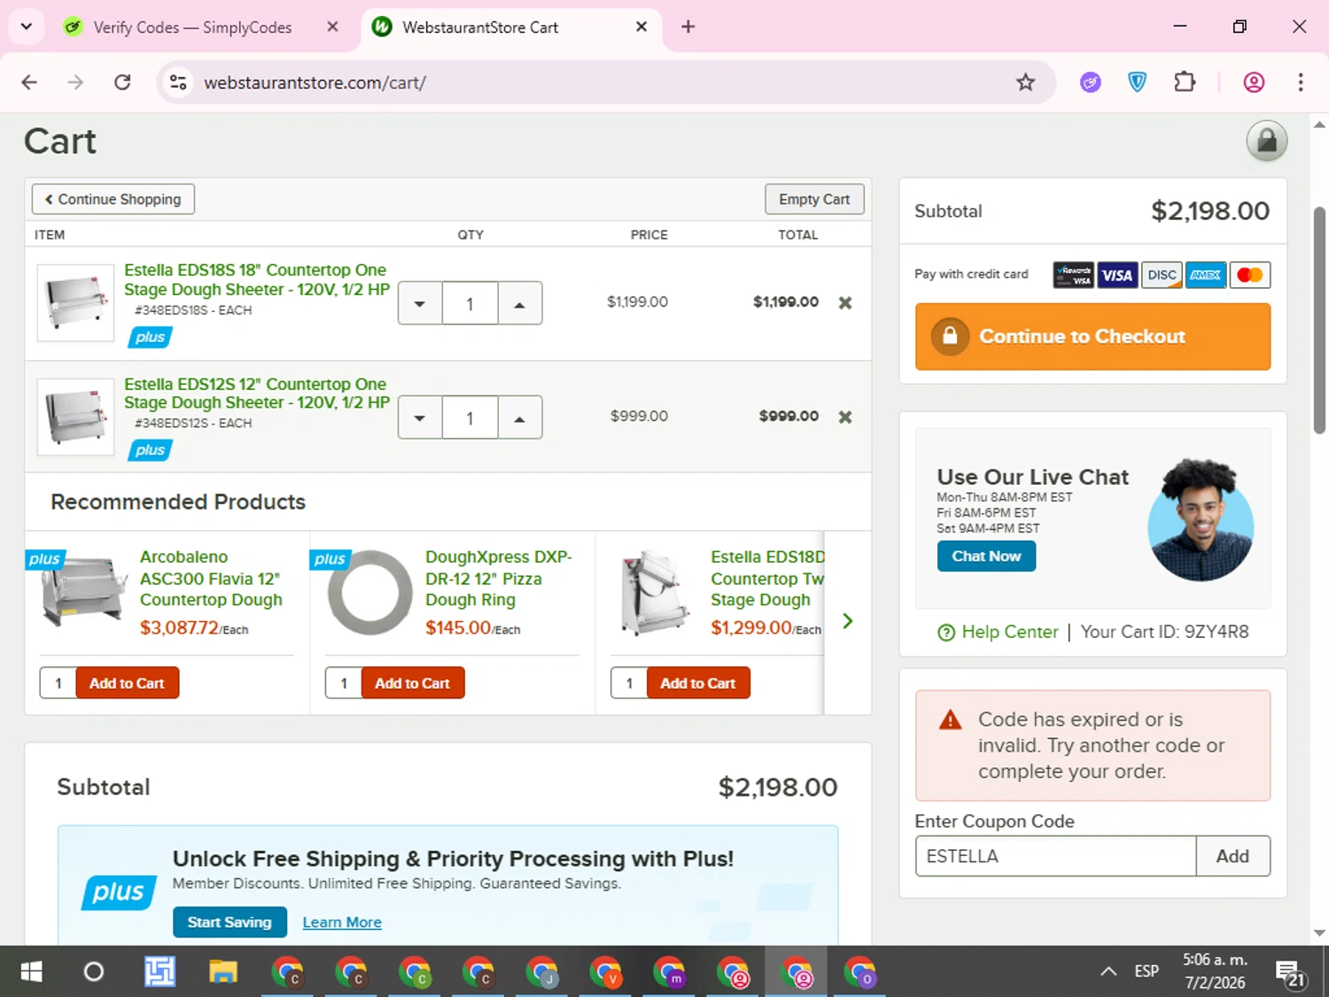The image size is (1329, 997).
Task: Remove Estella EDS18S sheeter from cart
Action: (845, 303)
